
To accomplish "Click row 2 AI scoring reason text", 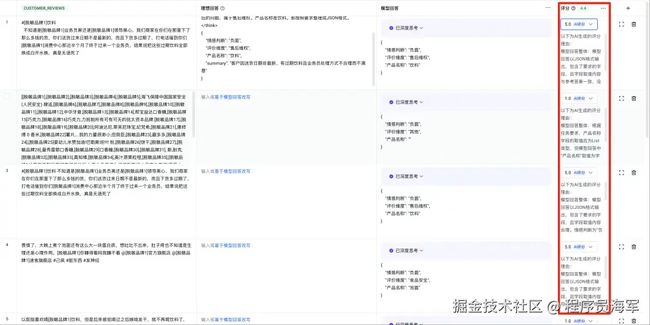I will 582,132.
